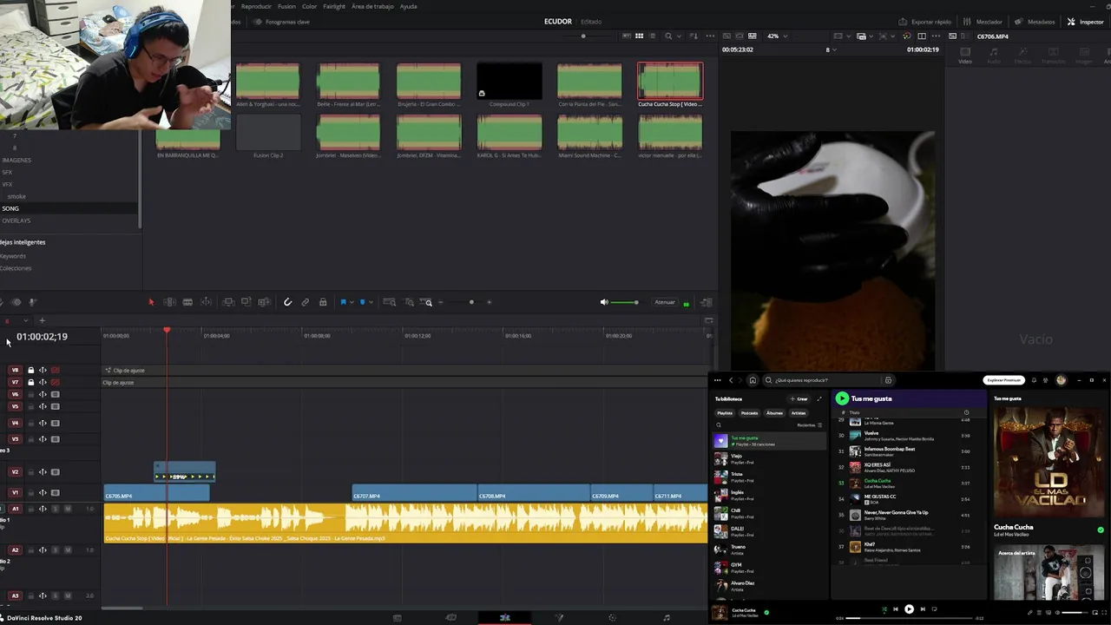Select the Cucha Cucha Stop media clip thumbnail

click(x=670, y=82)
